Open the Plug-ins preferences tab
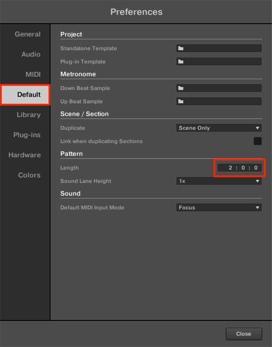The height and width of the screenshot is (347, 272). tap(27, 135)
